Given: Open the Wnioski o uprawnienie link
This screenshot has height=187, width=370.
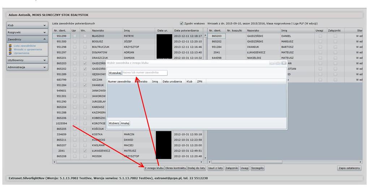Looking at the screenshot, I should pos(28,49).
